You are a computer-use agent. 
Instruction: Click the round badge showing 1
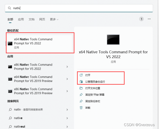pos(141,19)
